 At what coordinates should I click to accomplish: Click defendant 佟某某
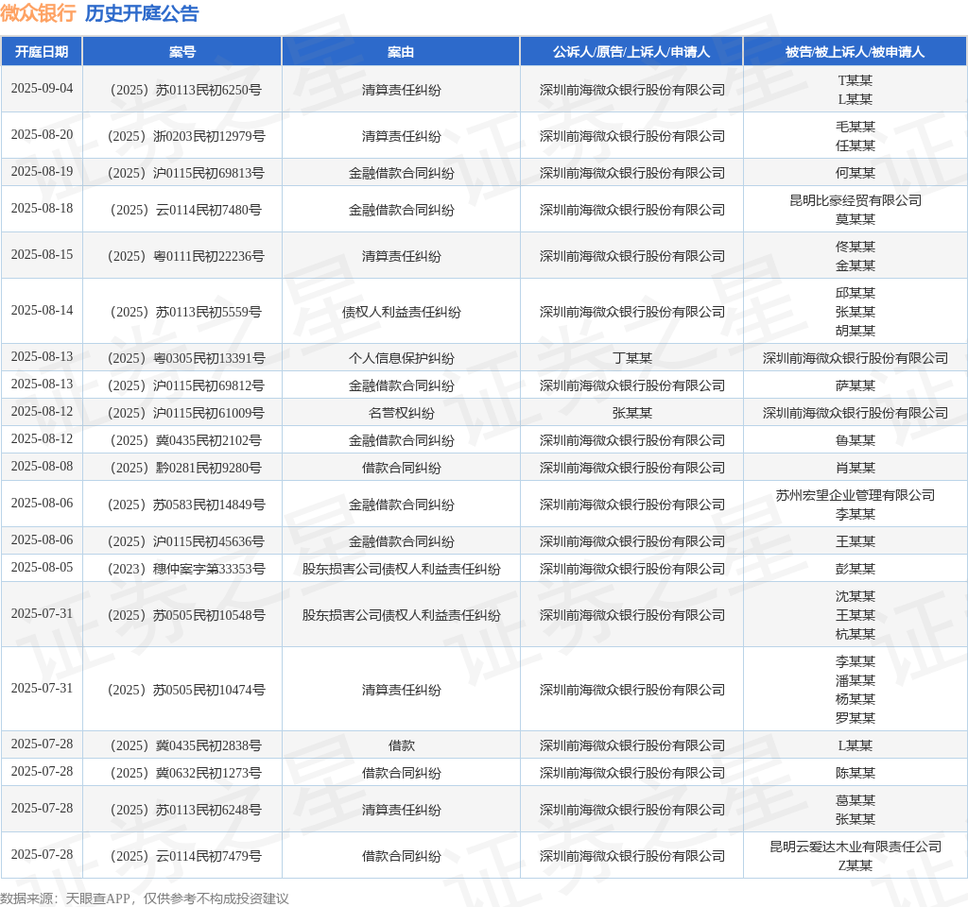coord(855,247)
